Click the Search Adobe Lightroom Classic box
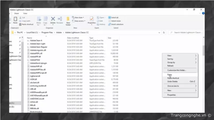Viewport: 214px width, 120px height. tap(187, 32)
